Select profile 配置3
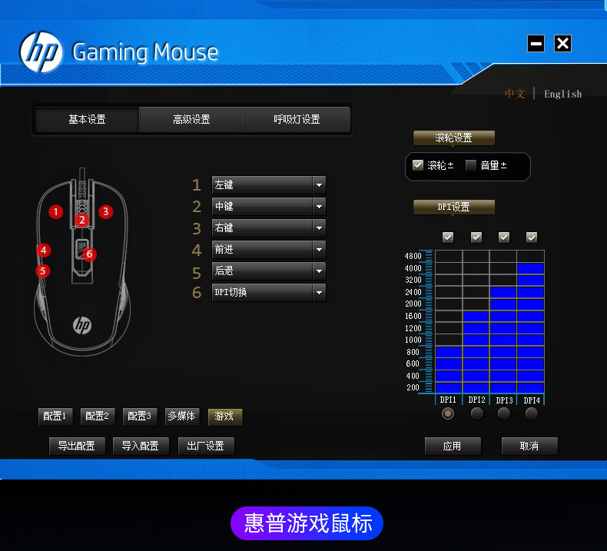This screenshot has height=551, width=607. point(140,417)
